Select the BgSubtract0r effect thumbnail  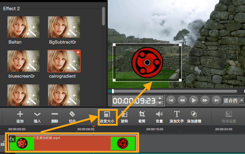click(64, 27)
